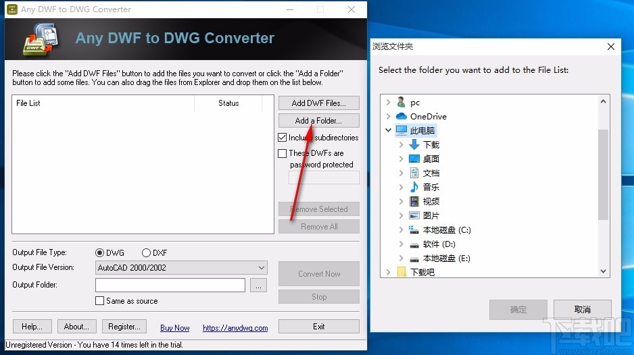Image resolution: width=634 pixels, height=355 pixels.
Task: Click the 桌面 desktop icon
Action: click(x=414, y=159)
